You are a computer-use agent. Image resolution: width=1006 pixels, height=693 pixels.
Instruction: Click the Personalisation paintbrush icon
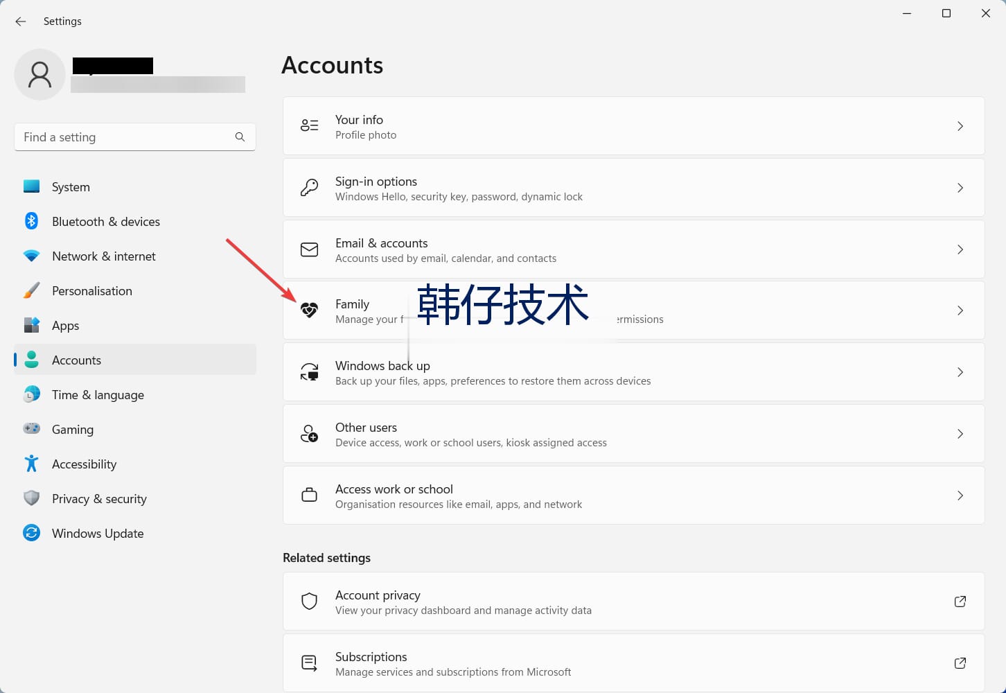click(x=31, y=290)
